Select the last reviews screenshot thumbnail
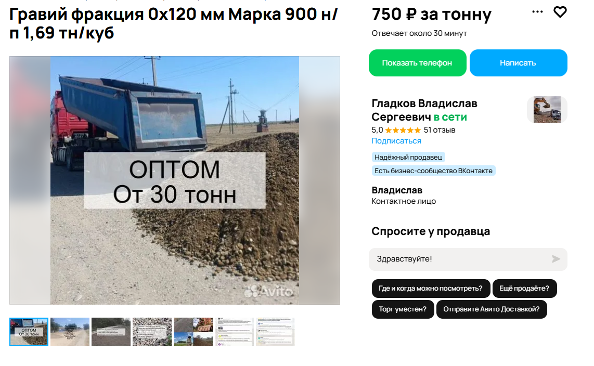 pyautogui.click(x=275, y=332)
